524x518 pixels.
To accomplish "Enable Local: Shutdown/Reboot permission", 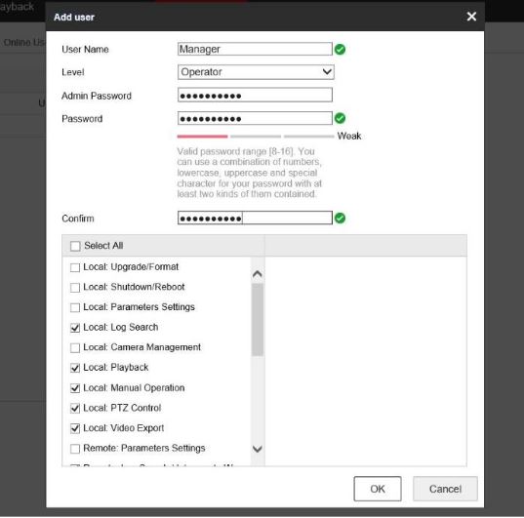I will (x=75, y=288).
